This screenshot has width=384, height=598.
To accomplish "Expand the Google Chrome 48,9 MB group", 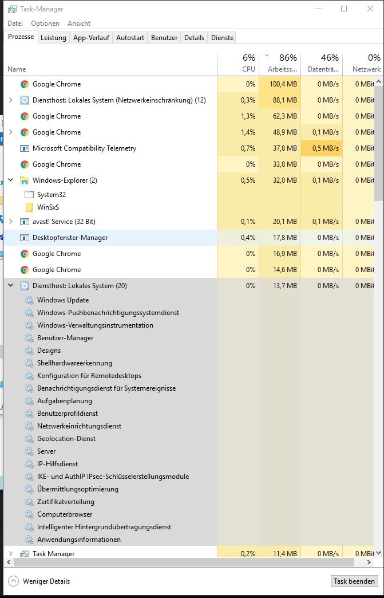I will pyautogui.click(x=11, y=132).
